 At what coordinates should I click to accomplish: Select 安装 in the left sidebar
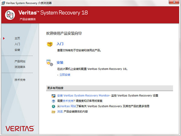(17, 50)
